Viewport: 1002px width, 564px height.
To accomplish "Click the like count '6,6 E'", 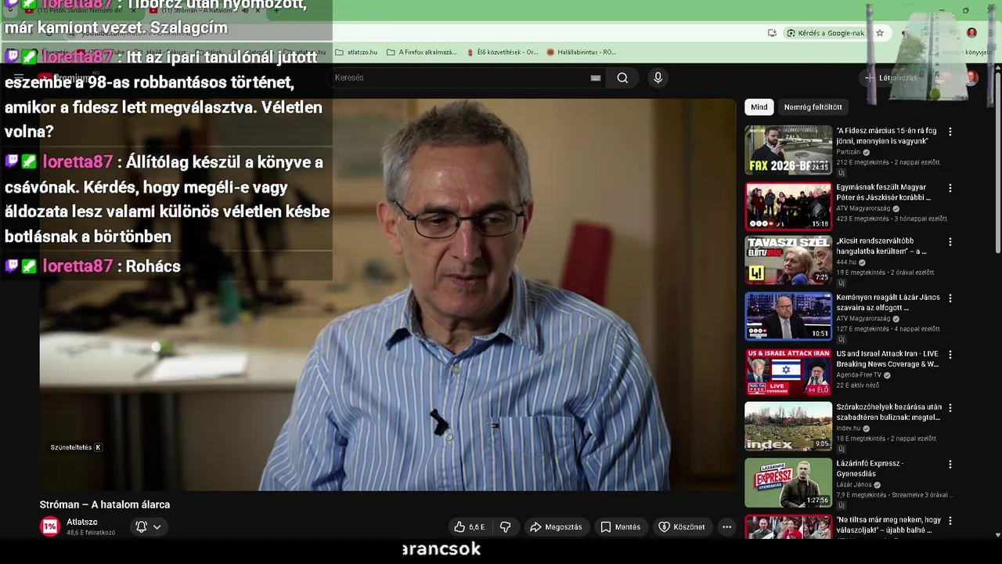I will pos(477,527).
